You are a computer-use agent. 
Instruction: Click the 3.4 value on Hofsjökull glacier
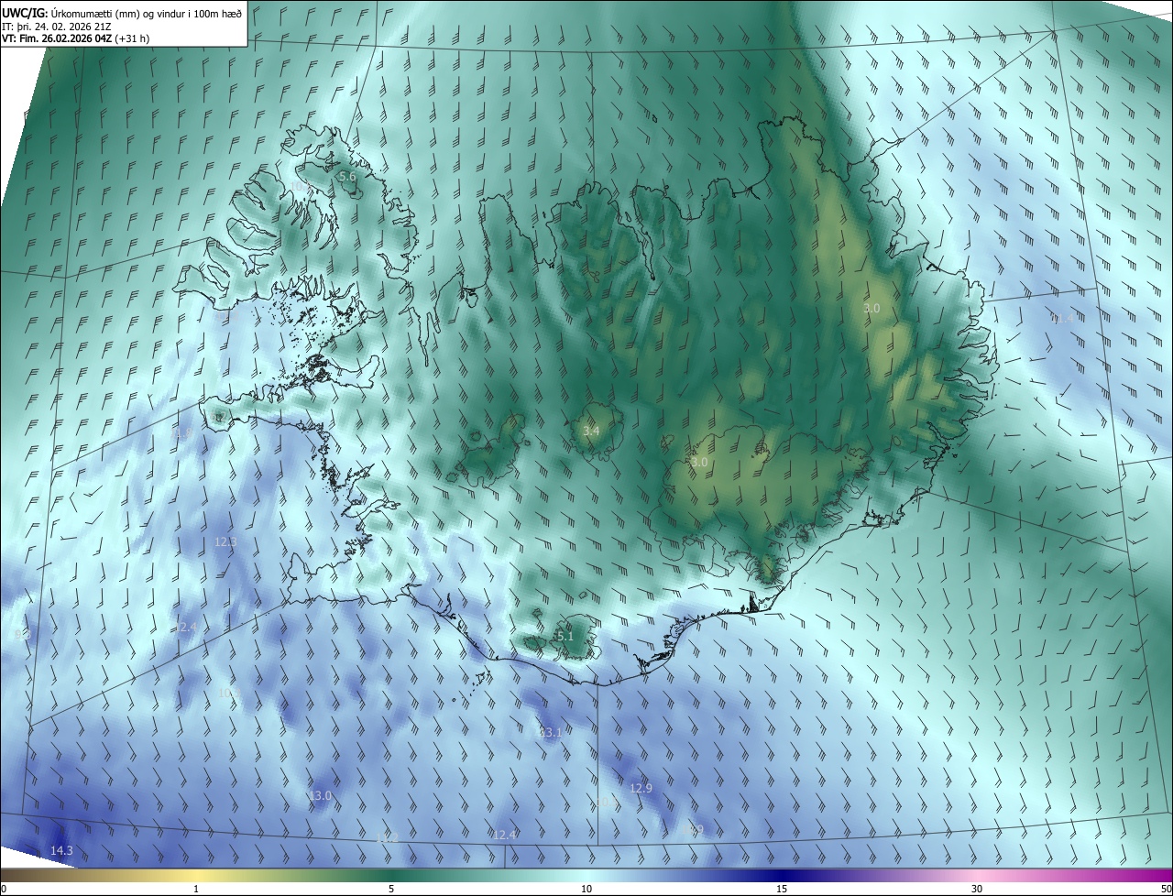click(591, 431)
